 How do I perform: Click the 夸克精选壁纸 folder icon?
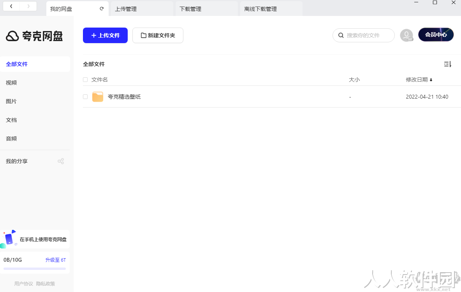tap(98, 97)
